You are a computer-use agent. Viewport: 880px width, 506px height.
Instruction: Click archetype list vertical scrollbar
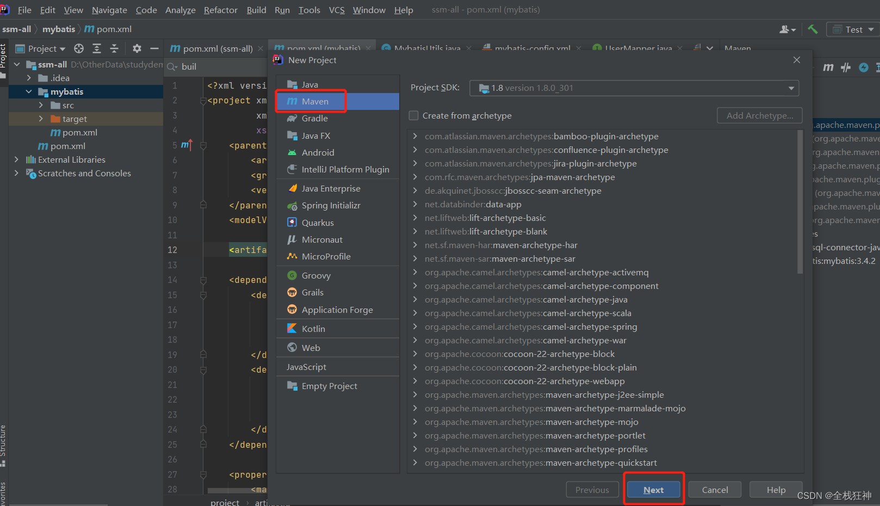[x=800, y=202]
